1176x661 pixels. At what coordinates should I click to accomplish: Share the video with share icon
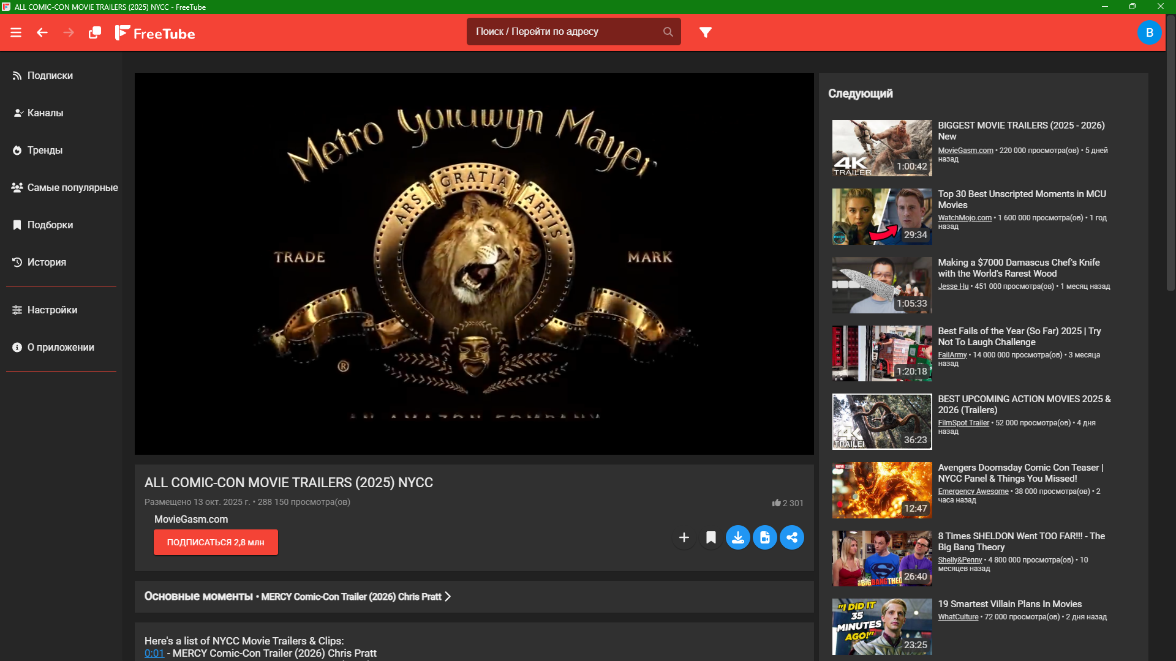(792, 537)
